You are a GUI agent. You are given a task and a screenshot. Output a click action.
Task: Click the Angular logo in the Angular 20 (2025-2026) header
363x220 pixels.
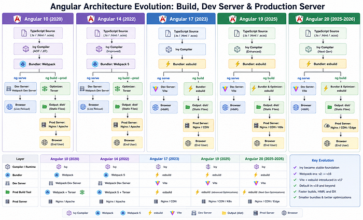pos(299,19)
